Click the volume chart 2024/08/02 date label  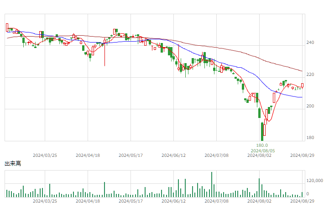point(259,201)
